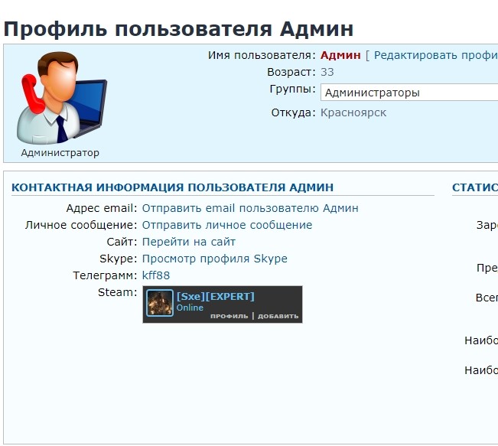Click the Telegram handle kff88

point(156,275)
